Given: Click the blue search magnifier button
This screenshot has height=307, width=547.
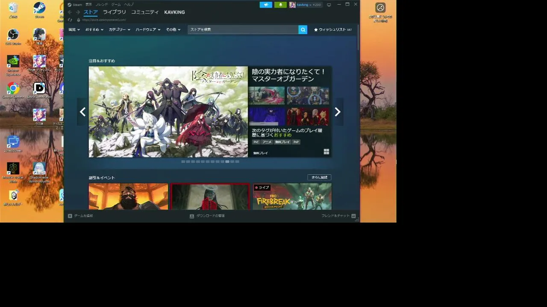Looking at the screenshot, I should point(303,29).
